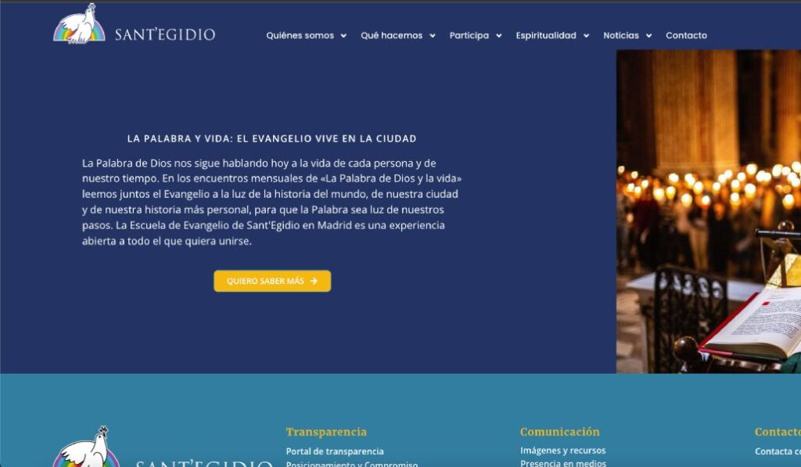Select the Espiritualidad menu label
The image size is (801, 467).
tap(545, 35)
